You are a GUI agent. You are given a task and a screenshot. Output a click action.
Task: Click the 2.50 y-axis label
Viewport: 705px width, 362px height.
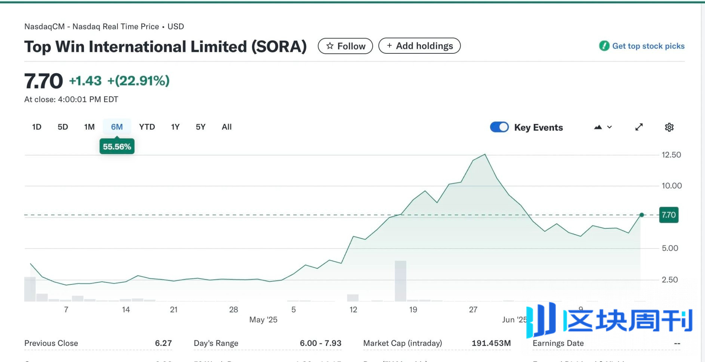pos(670,280)
